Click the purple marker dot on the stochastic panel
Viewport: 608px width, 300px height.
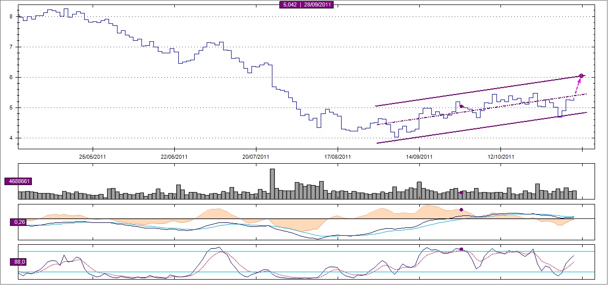click(x=461, y=249)
